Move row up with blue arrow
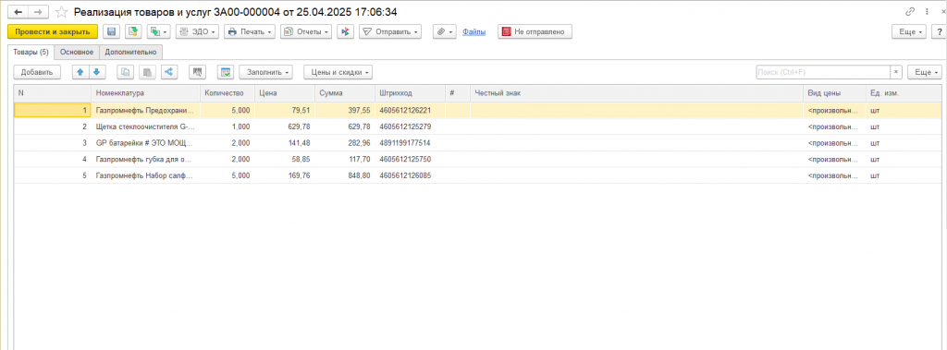Screen dimensions: 947x350 click(x=80, y=72)
